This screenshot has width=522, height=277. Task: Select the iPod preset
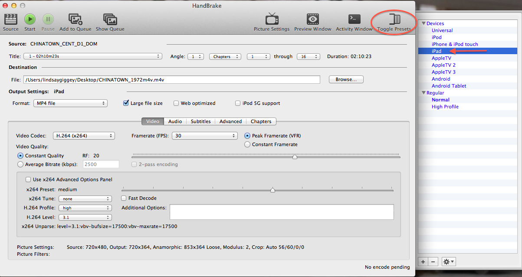(437, 37)
